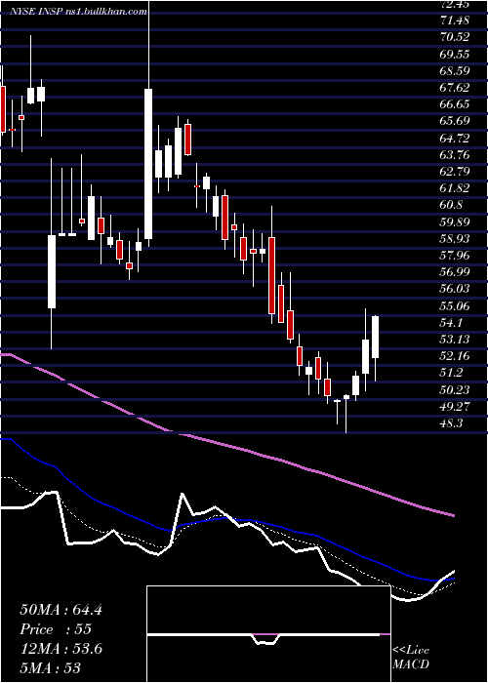The width and height of the screenshot is (488, 683).
Task: Click the 59.89 price axis label
Action: coord(456,222)
